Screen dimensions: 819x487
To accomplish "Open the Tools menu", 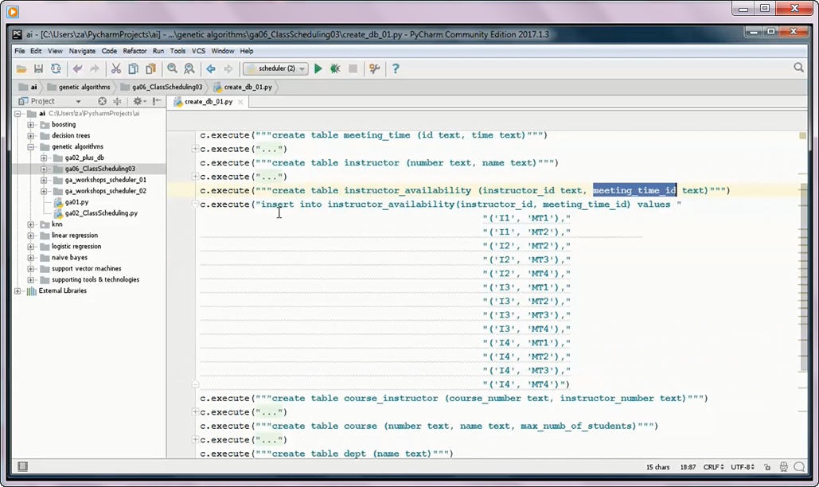I will pos(177,51).
